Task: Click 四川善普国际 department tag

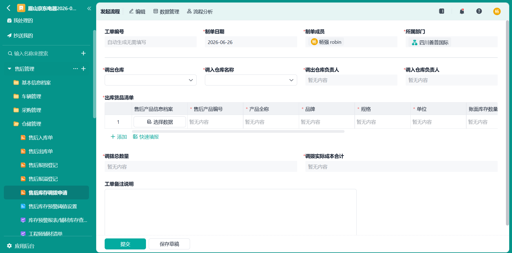Action: point(430,42)
